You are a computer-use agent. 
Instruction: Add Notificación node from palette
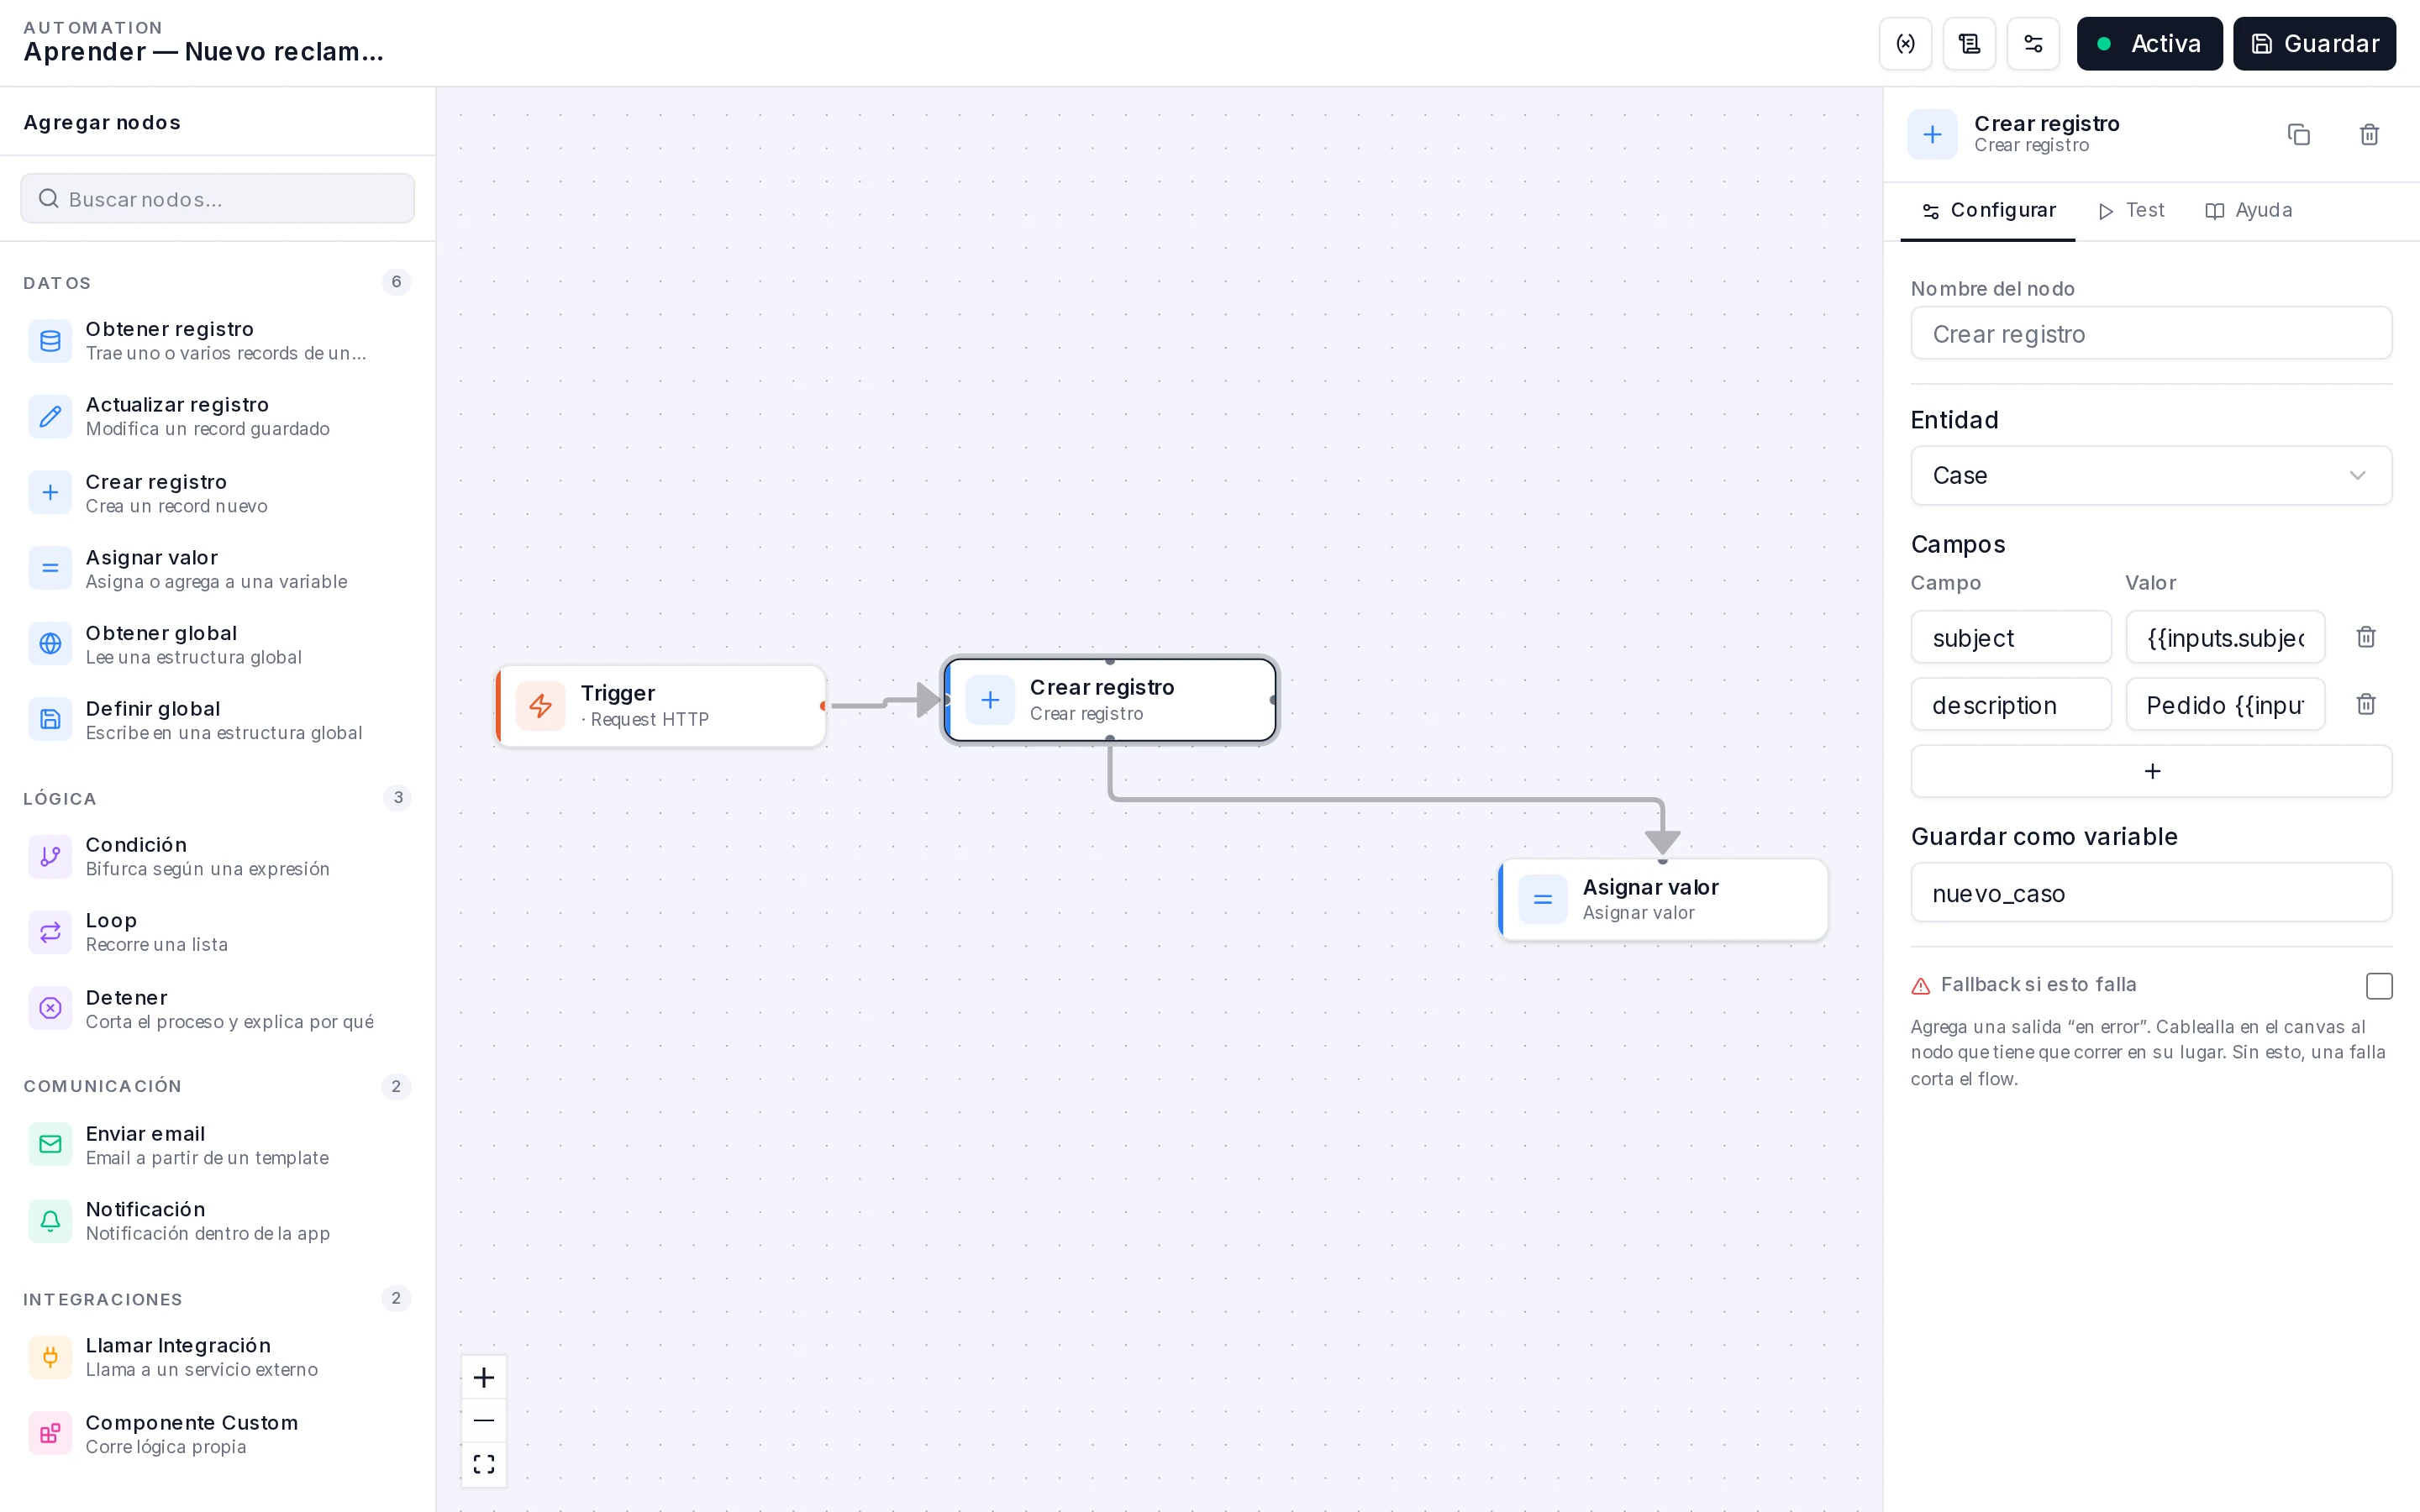click(218, 1221)
